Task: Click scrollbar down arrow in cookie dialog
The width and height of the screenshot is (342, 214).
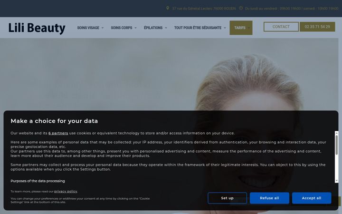Action: click(x=337, y=181)
